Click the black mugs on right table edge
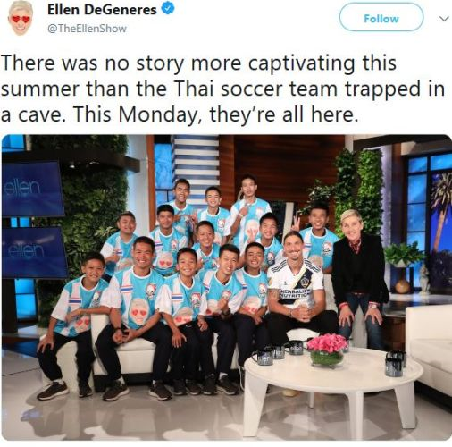Viewport: 452px width, 447px height. (395, 363)
